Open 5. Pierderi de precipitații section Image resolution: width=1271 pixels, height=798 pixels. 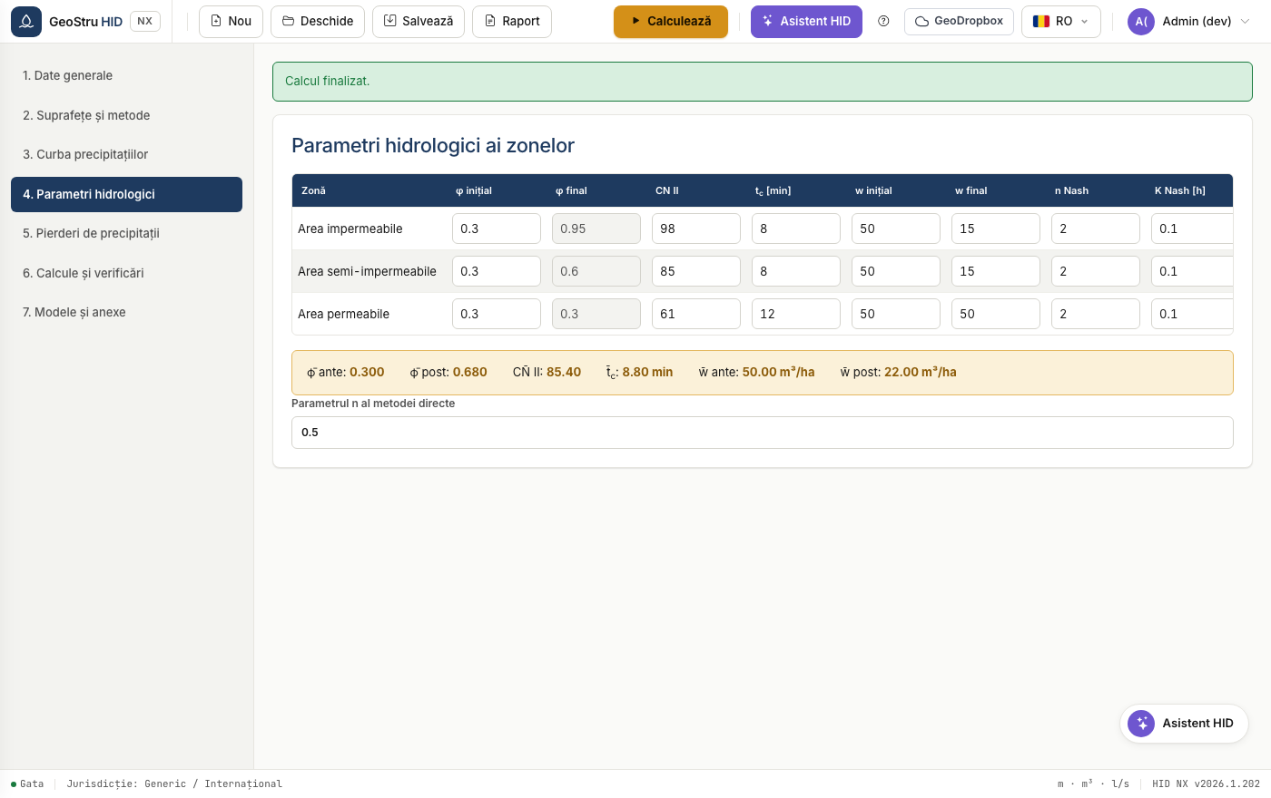(126, 233)
